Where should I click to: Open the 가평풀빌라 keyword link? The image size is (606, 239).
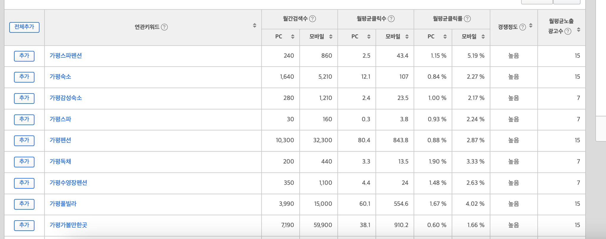(x=63, y=204)
